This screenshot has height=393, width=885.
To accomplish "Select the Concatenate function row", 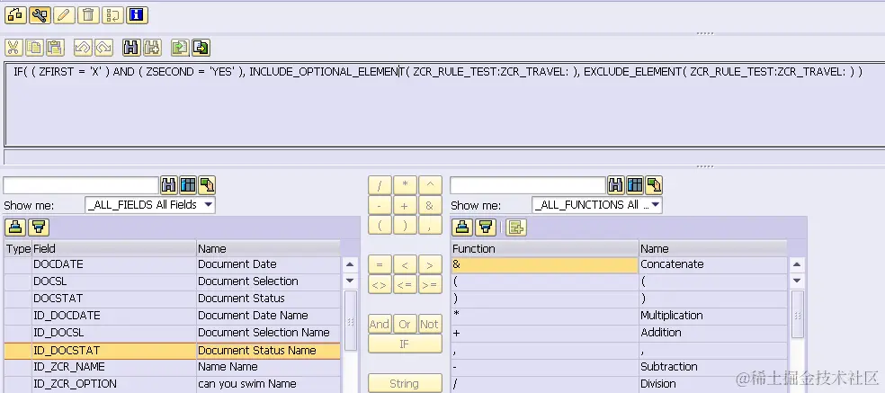I will [x=619, y=264].
